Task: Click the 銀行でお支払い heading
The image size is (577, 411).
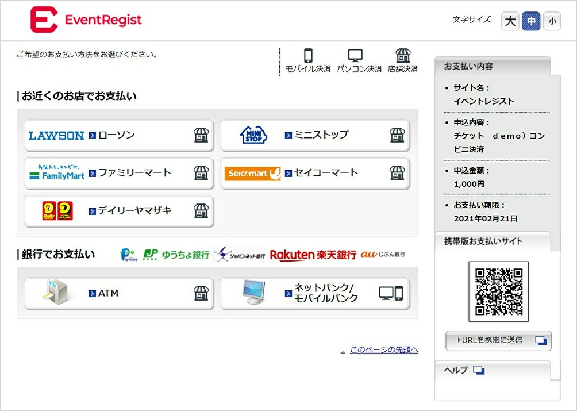Action: coord(59,254)
